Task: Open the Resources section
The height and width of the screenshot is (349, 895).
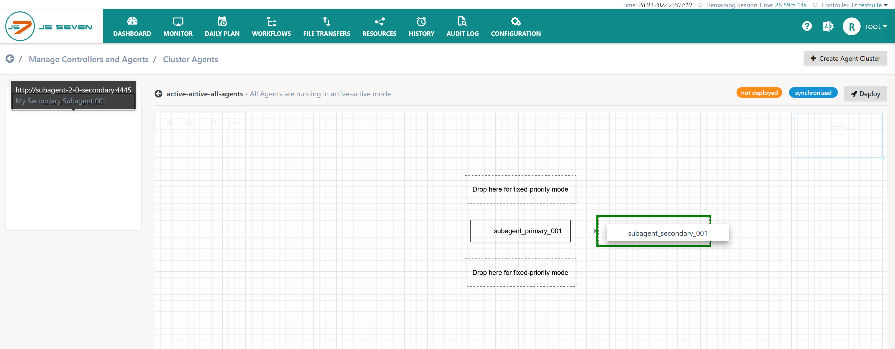Action: point(379,26)
